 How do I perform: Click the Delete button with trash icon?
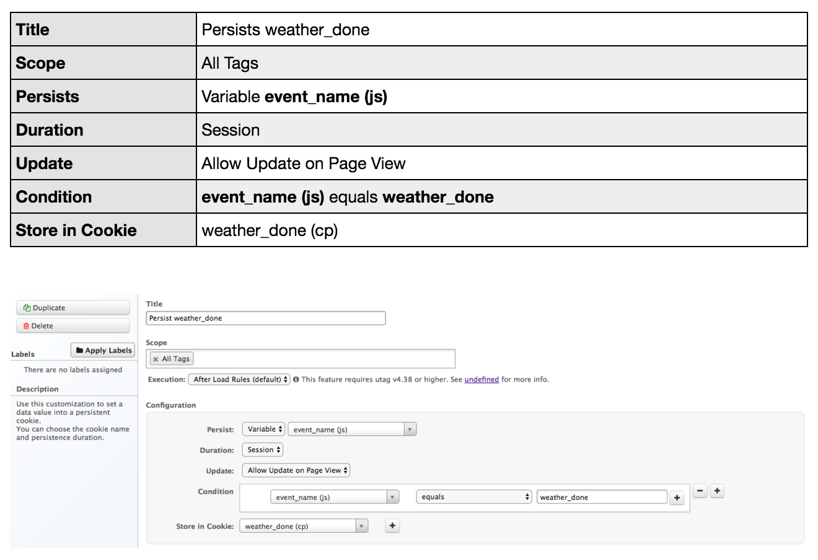73,326
